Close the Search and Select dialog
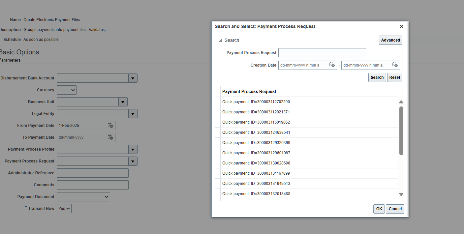The image size is (464, 234). (401, 26)
